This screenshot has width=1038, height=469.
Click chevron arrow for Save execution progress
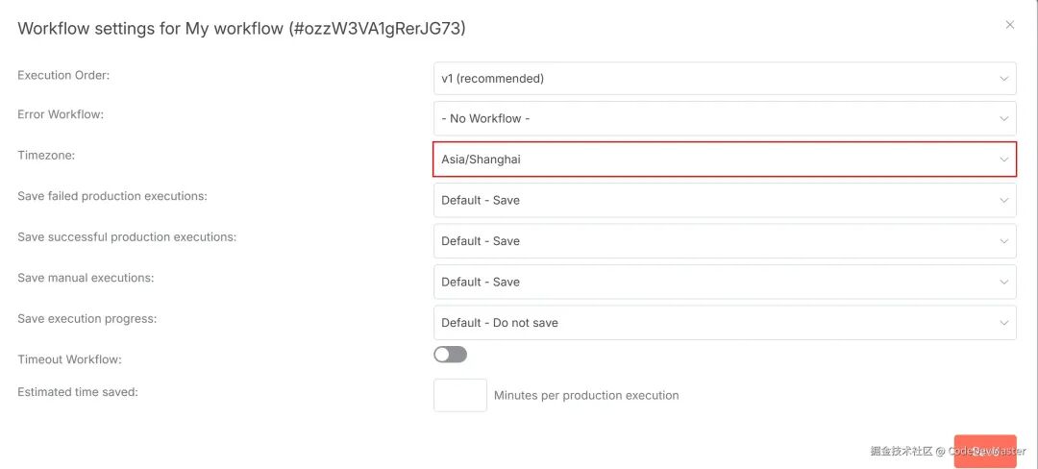(1003, 323)
